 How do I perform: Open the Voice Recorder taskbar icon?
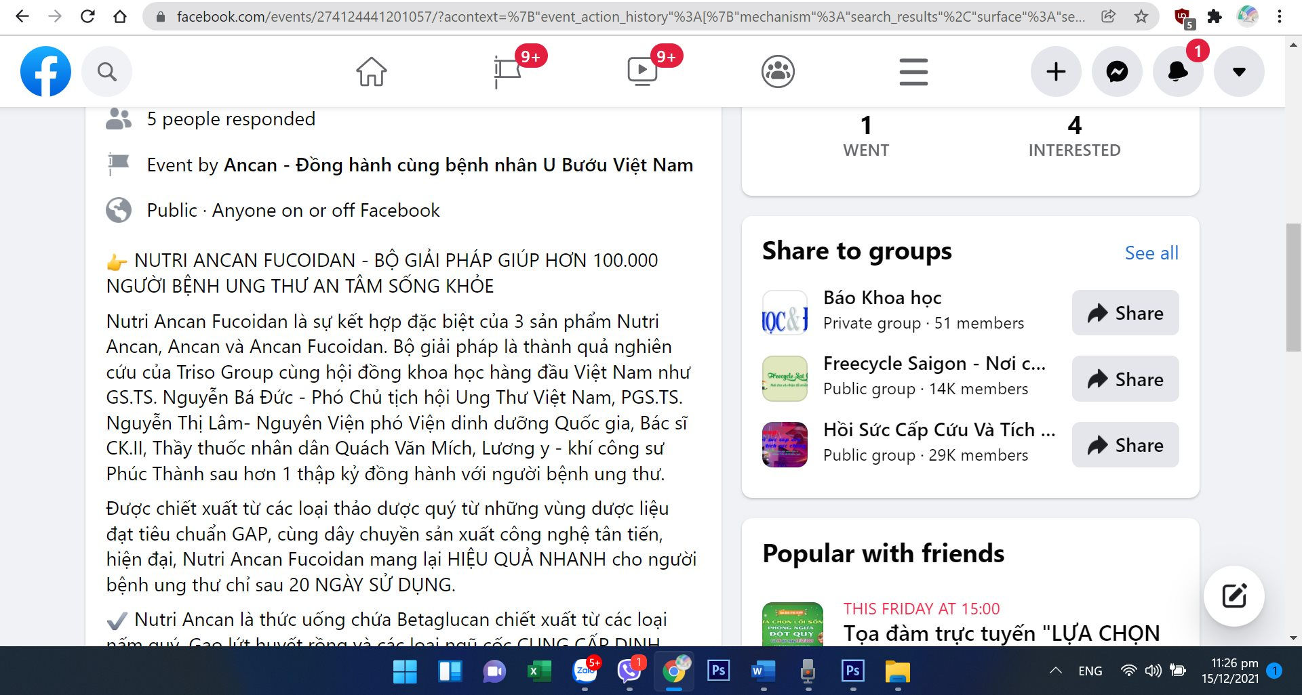click(808, 671)
